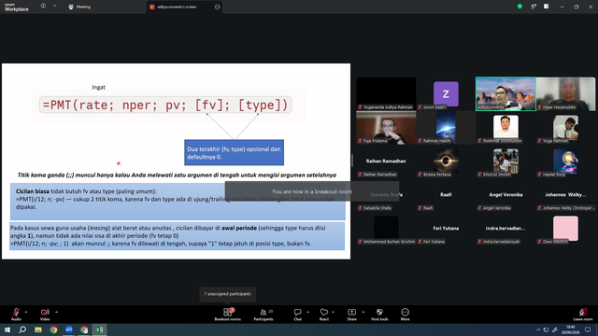Open Zoom Workplace home logo
This screenshot has height=336, width=598.
(x=16, y=7)
